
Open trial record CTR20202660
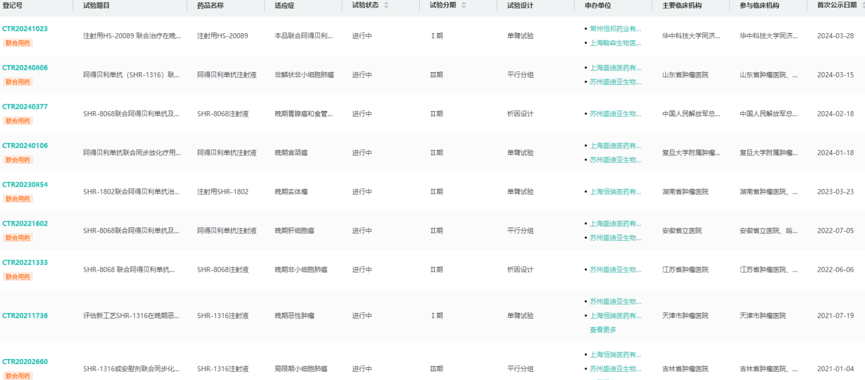click(x=25, y=361)
